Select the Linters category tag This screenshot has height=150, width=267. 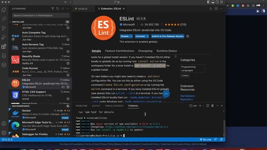tap(185, 75)
